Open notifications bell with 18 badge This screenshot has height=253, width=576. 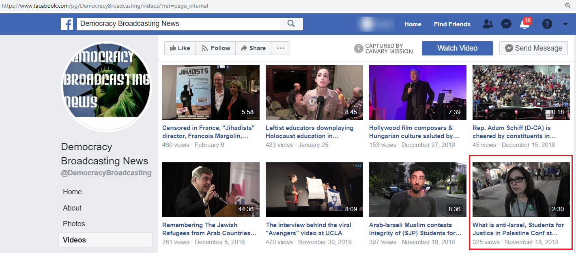pyautogui.click(x=524, y=23)
